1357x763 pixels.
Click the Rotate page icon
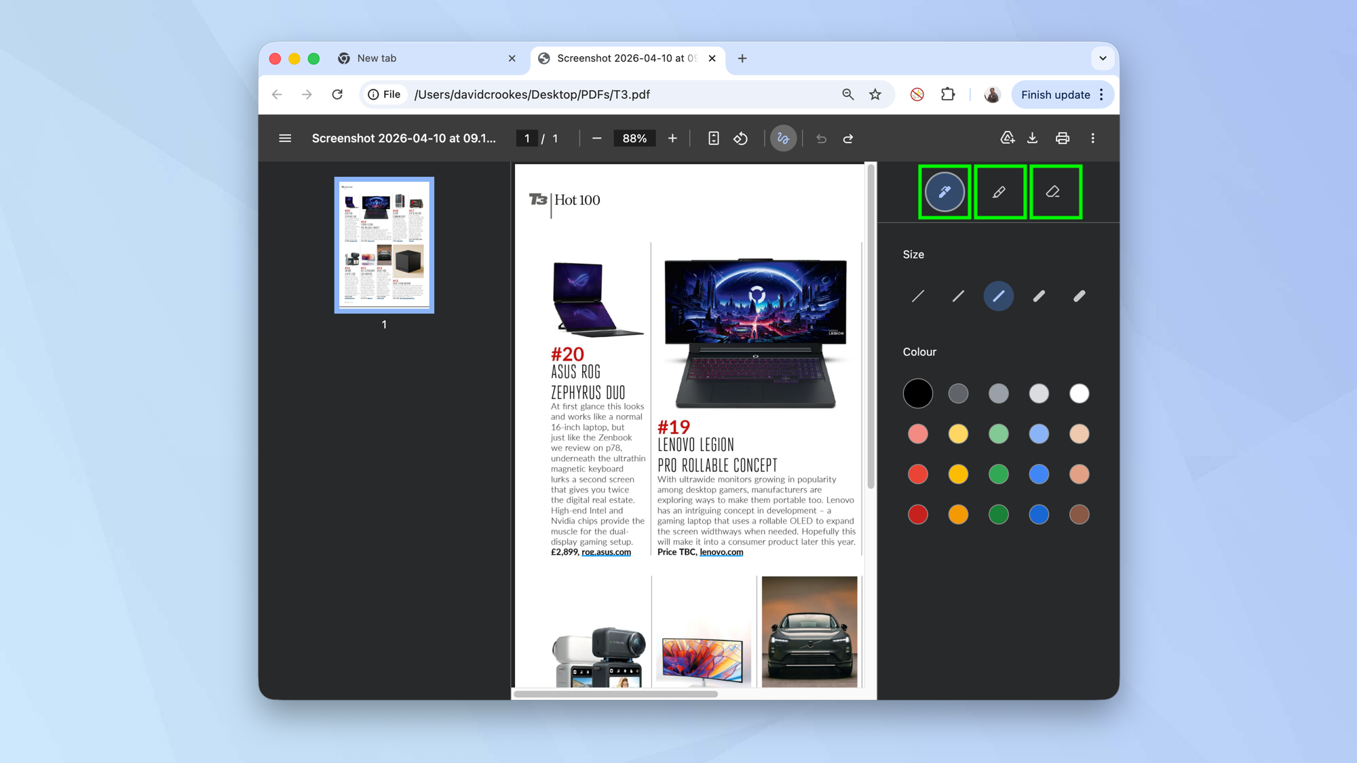click(741, 138)
